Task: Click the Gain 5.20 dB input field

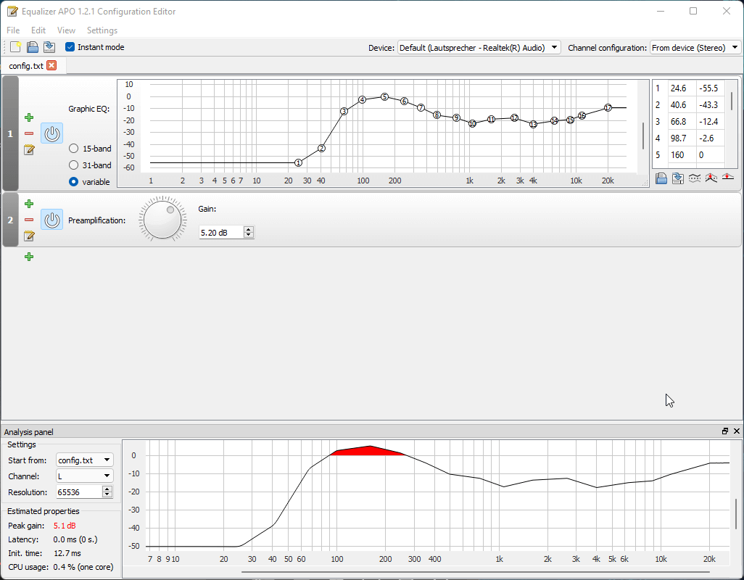Action: (221, 233)
